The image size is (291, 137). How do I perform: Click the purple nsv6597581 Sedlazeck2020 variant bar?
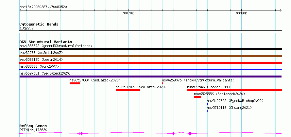point(150,77)
